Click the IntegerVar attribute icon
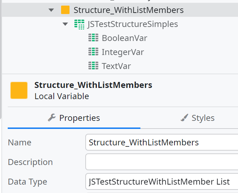This screenshot has width=238, height=193. 93,52
